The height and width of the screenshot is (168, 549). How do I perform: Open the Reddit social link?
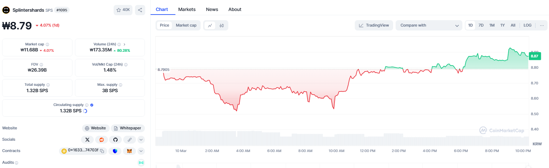(101, 140)
